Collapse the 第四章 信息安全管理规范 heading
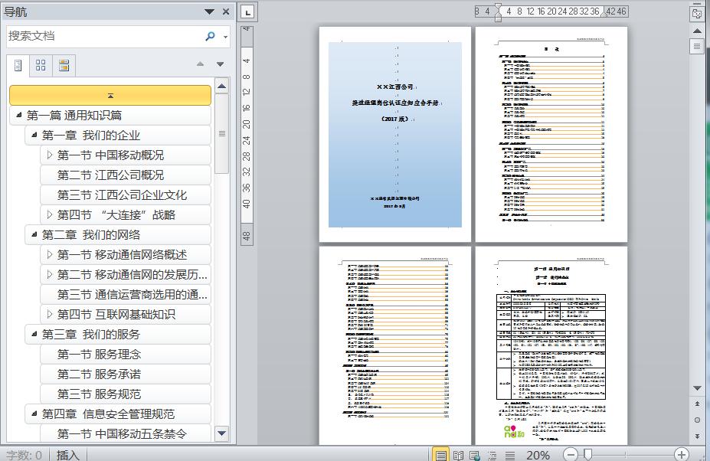This screenshot has height=461, width=710. pyautogui.click(x=34, y=414)
